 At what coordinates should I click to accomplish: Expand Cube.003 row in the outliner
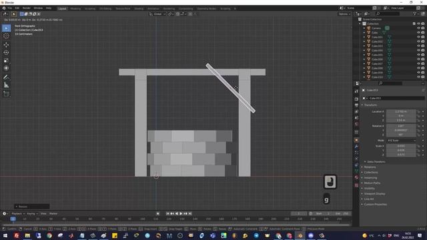point(364,46)
